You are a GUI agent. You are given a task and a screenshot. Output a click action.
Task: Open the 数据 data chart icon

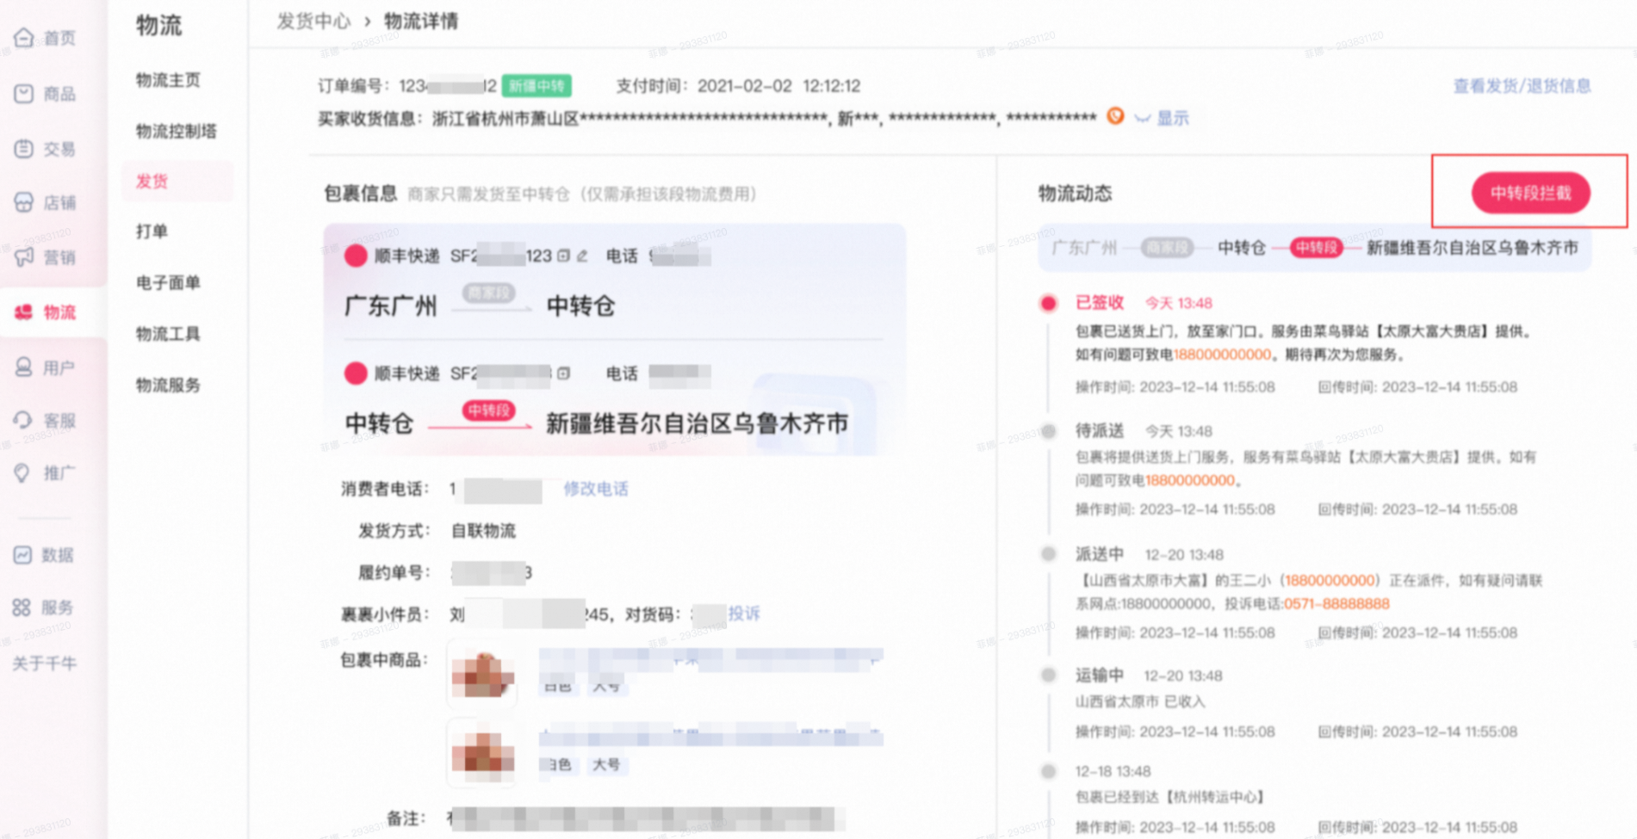tap(23, 555)
